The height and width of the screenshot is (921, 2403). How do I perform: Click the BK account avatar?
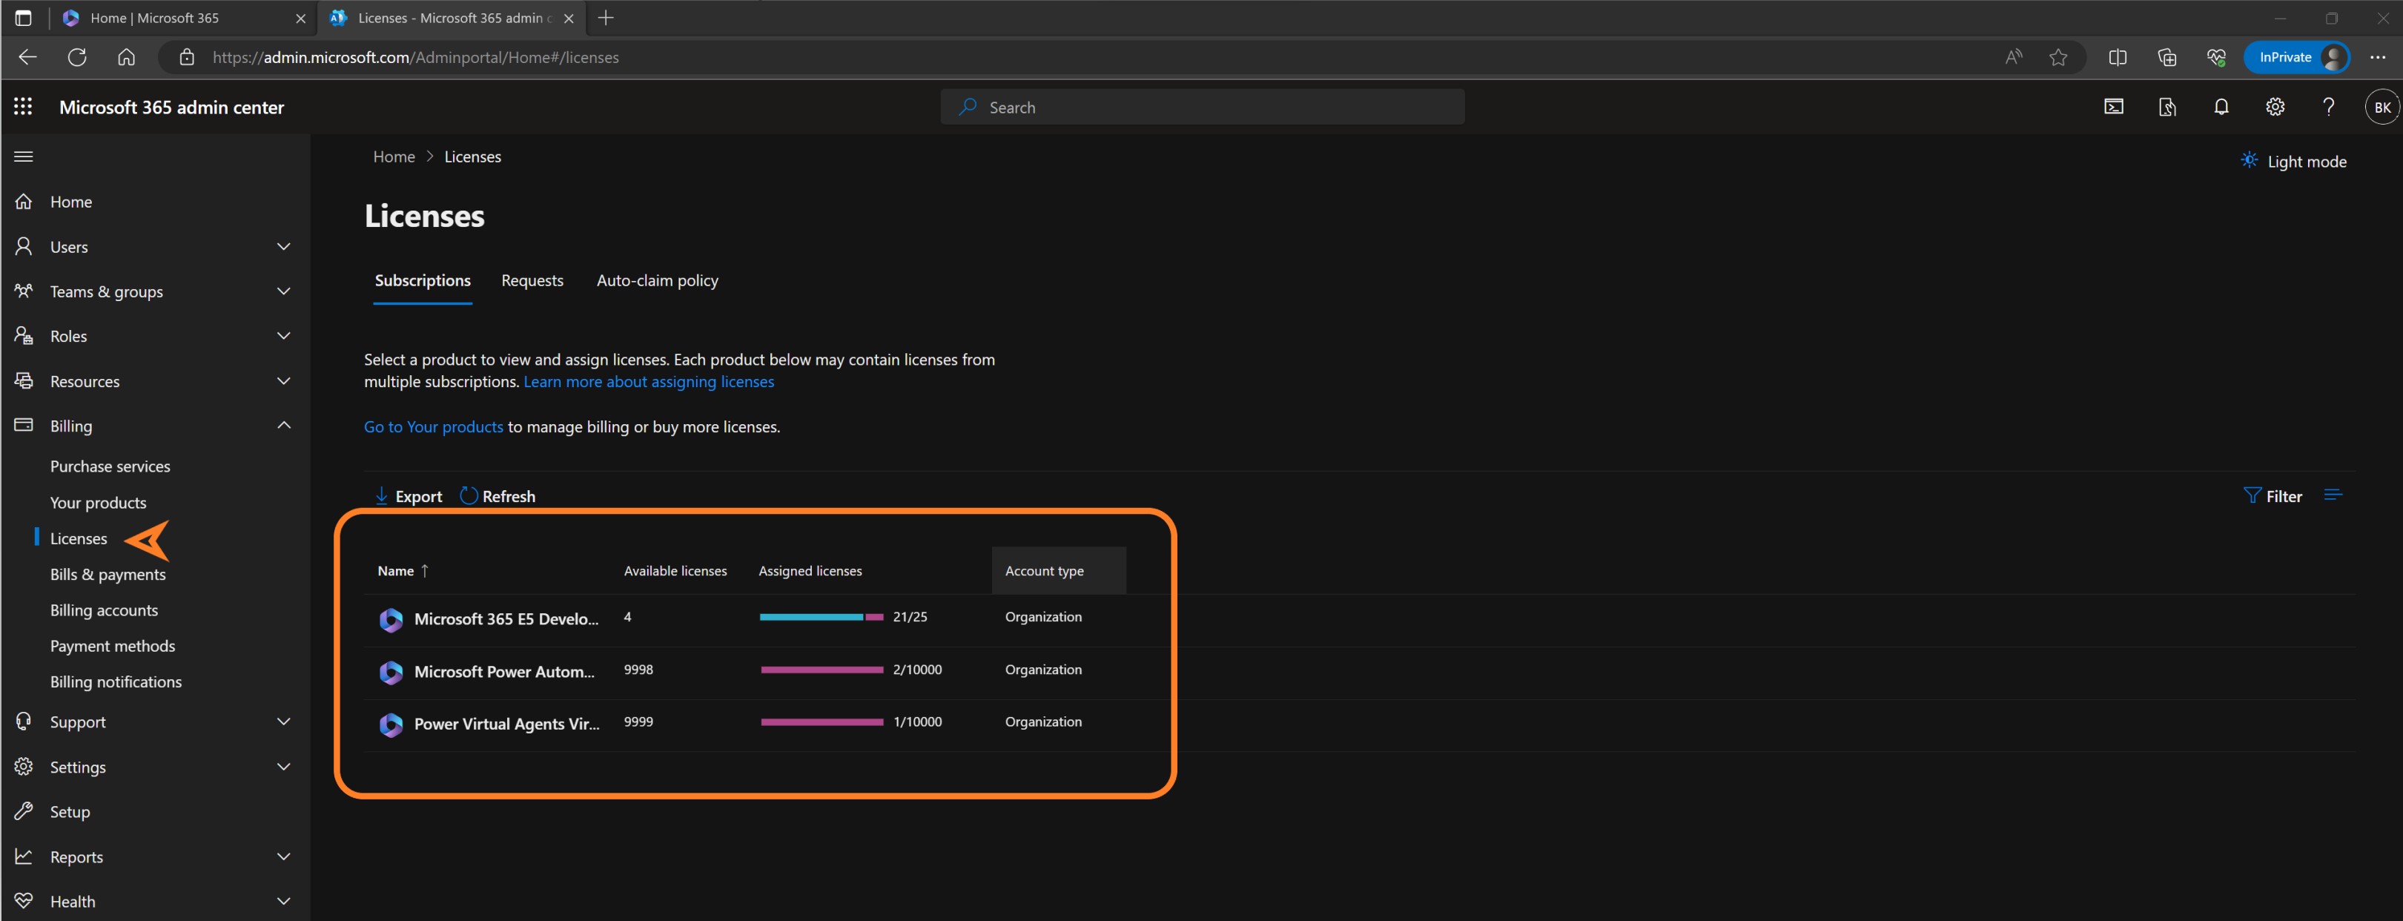[2381, 108]
